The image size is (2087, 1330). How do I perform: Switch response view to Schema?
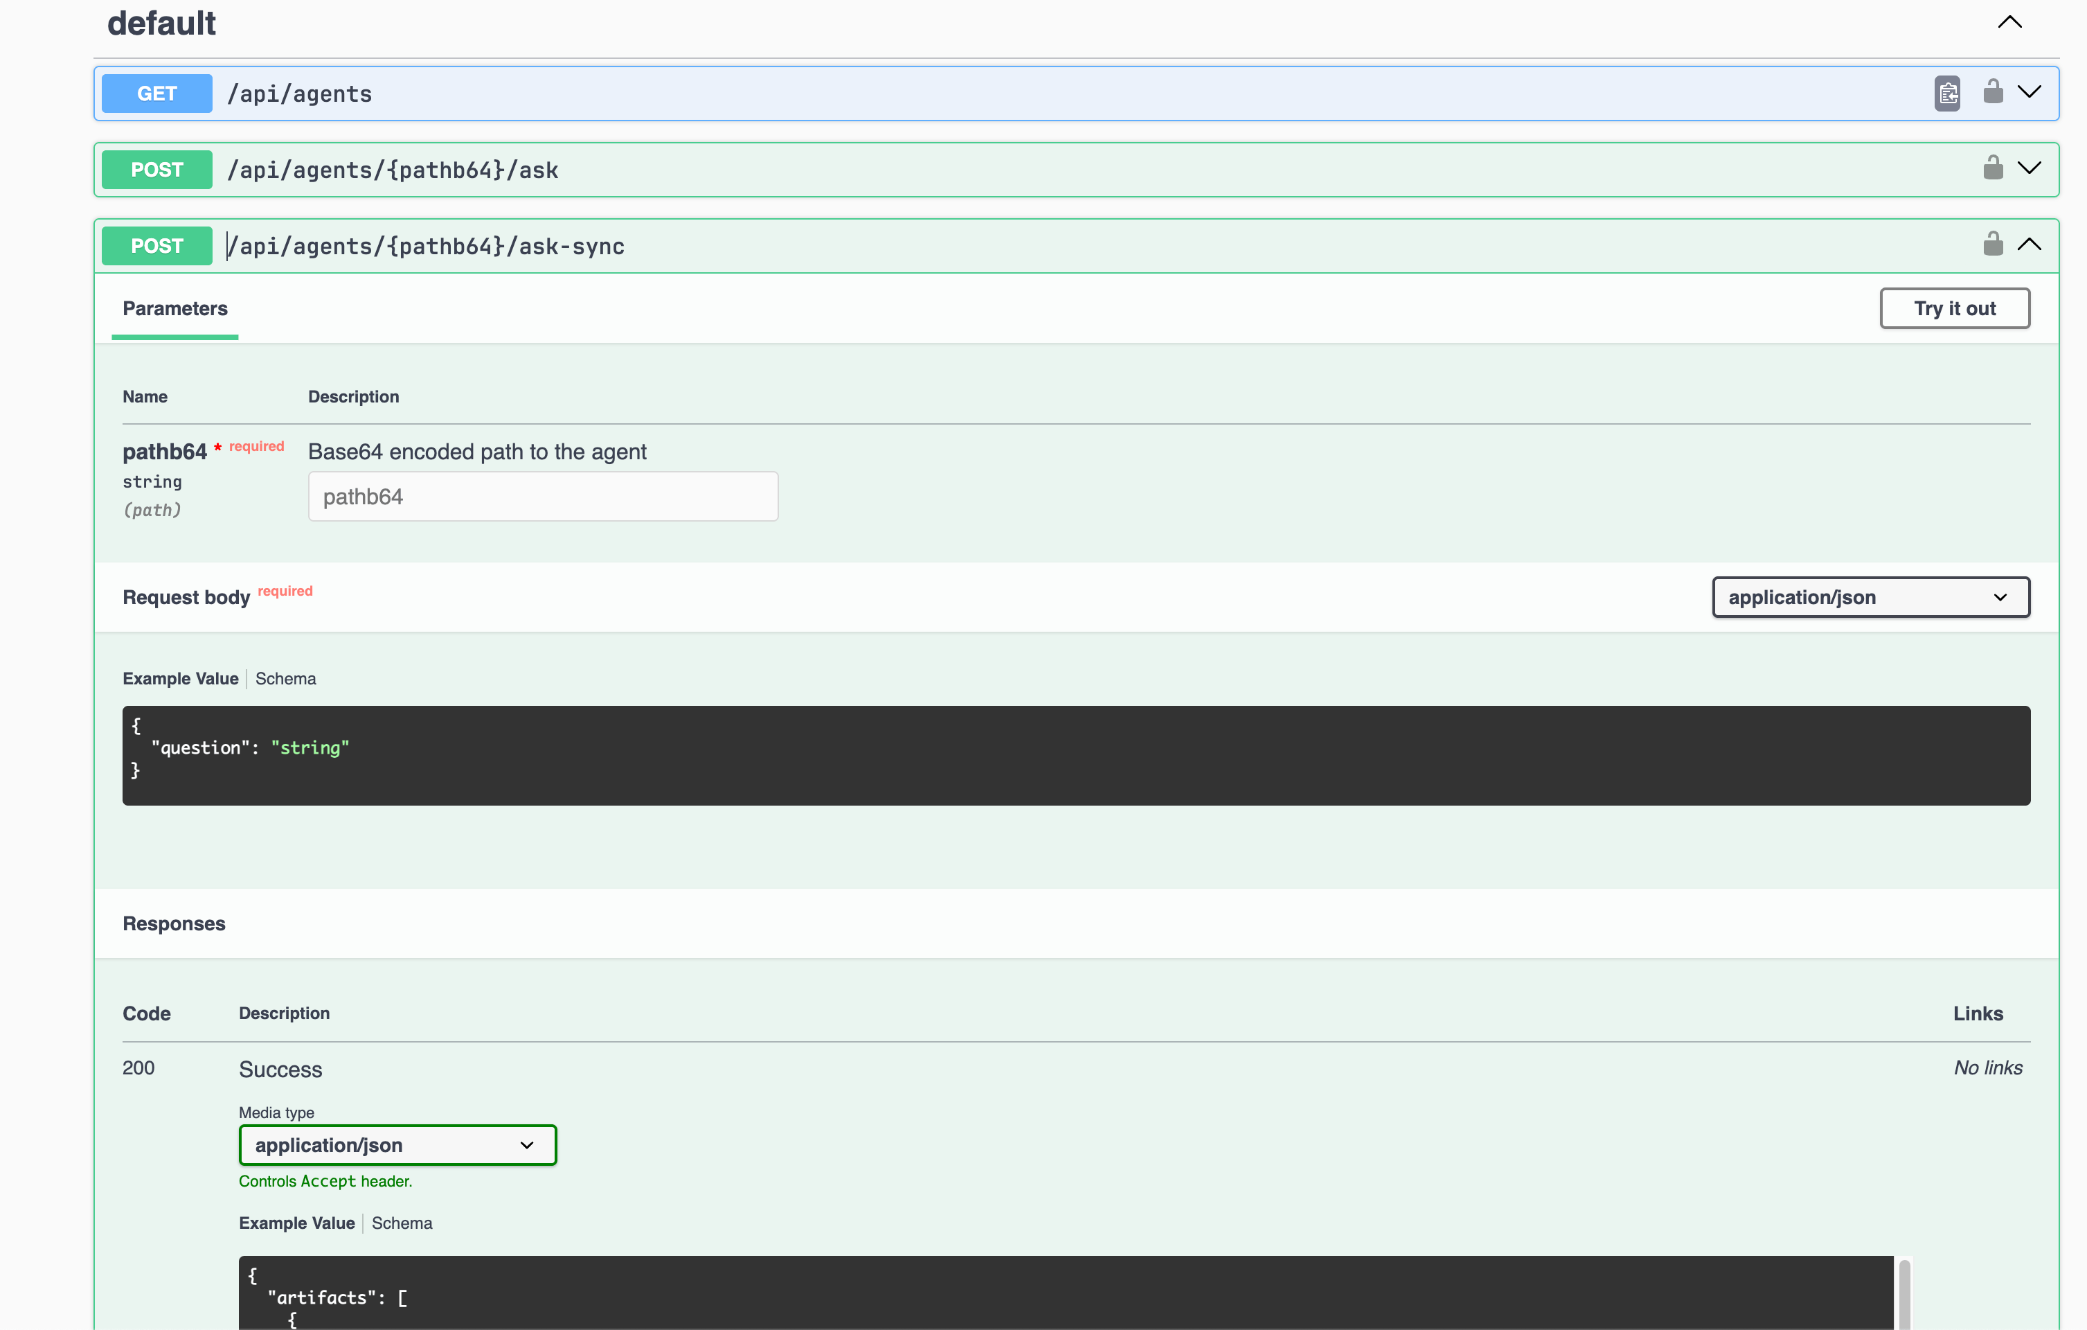pos(402,1223)
